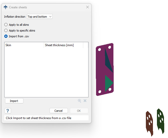Pick the dark blue triangle skin
The image size is (168, 138).
(109, 62)
